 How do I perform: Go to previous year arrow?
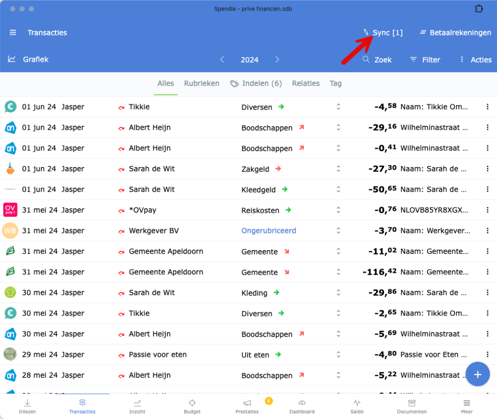pyautogui.click(x=222, y=60)
